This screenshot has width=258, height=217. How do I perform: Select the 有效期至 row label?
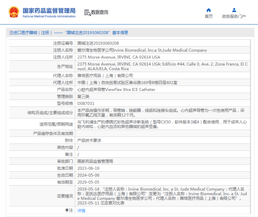65,182
